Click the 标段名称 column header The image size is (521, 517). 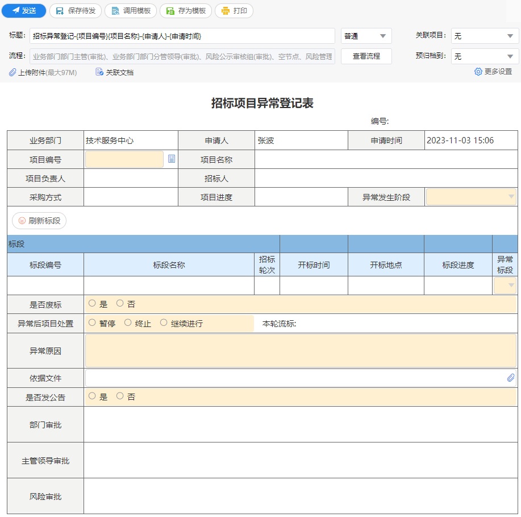click(169, 265)
